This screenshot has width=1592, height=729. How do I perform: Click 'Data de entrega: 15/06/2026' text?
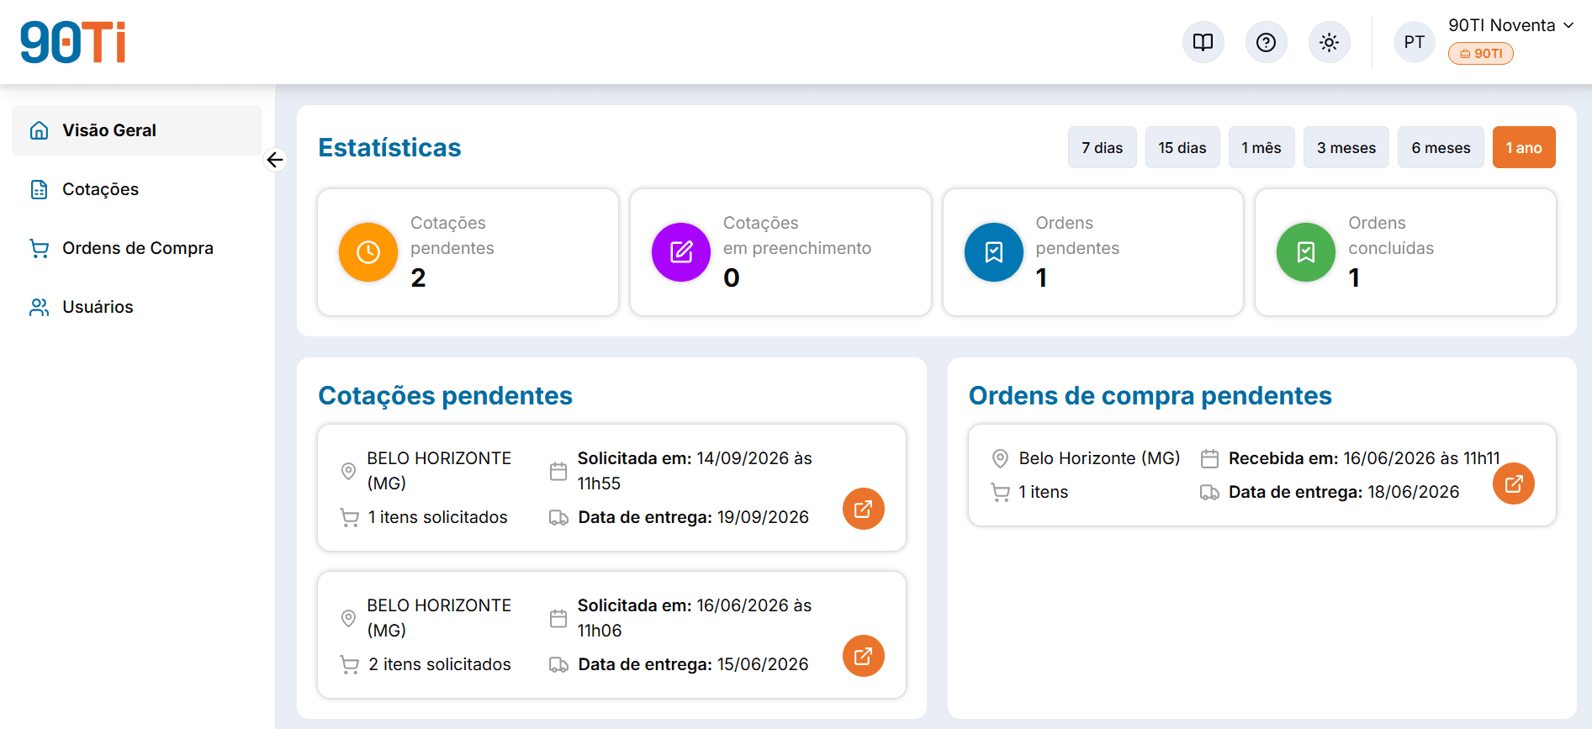click(693, 664)
